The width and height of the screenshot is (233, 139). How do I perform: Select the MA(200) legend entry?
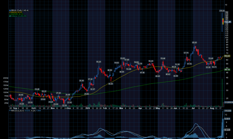point(16,14)
